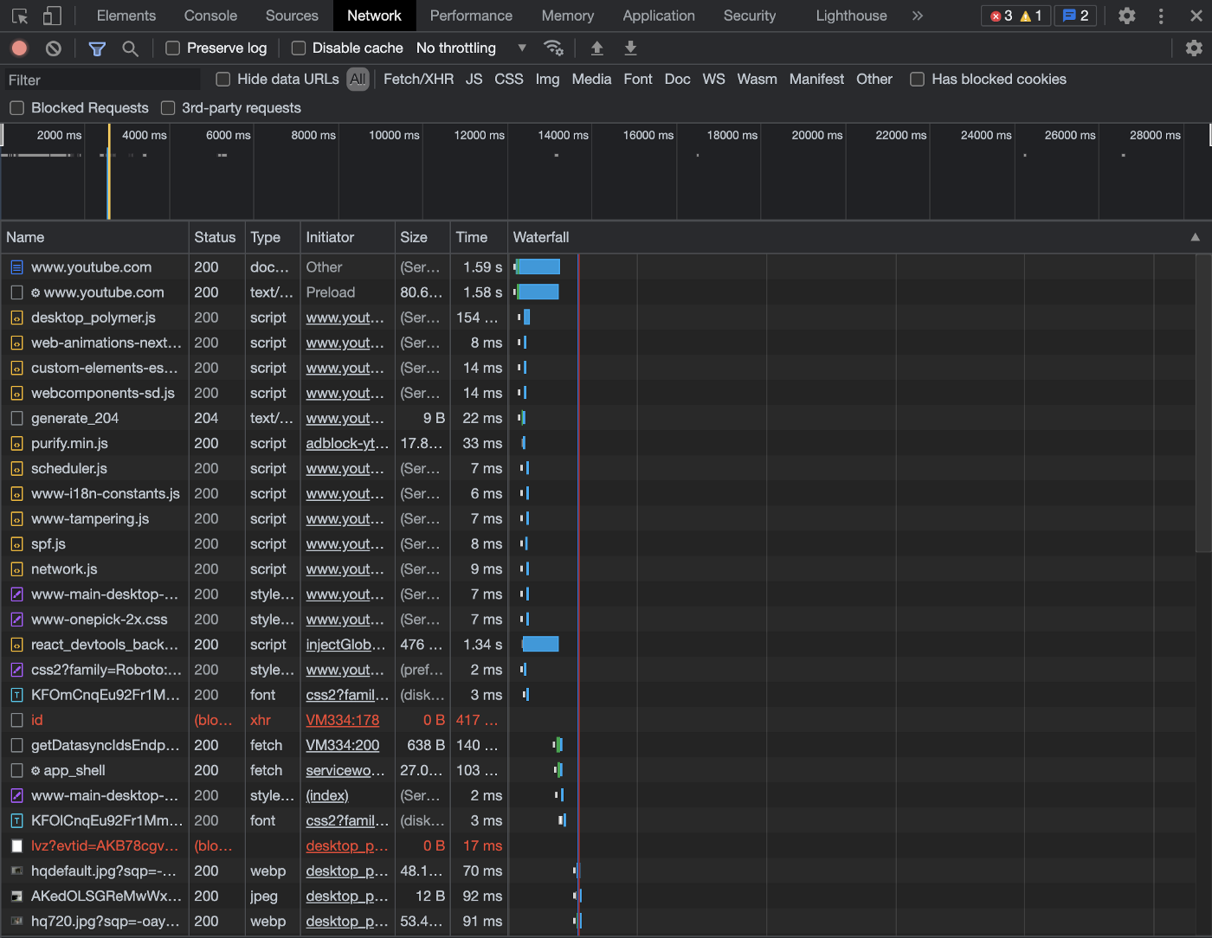This screenshot has height=938, width=1212.
Task: Select the react_devtools_back request
Action: pos(105,645)
